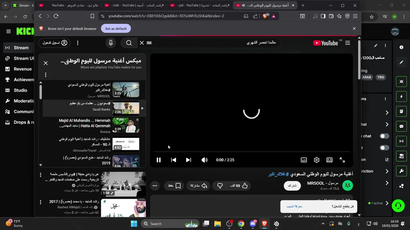Skip to the previous video
Screen dimensions: 410x230
[174, 160]
